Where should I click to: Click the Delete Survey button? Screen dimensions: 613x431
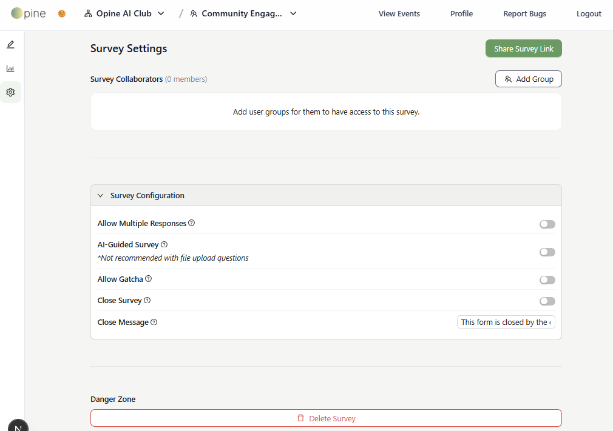(326, 418)
